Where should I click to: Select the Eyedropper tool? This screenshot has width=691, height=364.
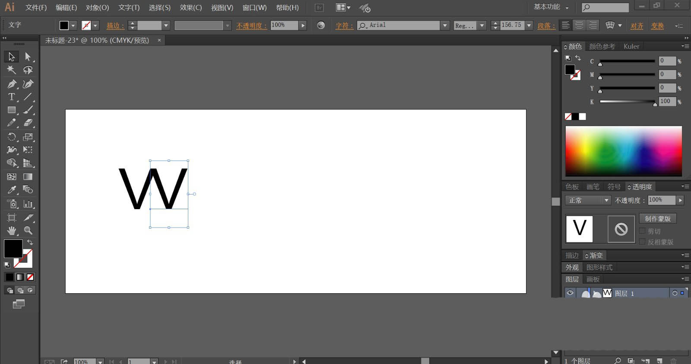[x=12, y=190]
